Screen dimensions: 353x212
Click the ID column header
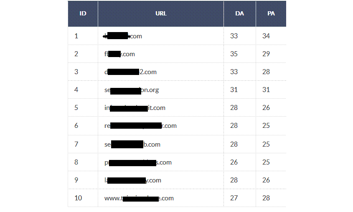pos(83,13)
